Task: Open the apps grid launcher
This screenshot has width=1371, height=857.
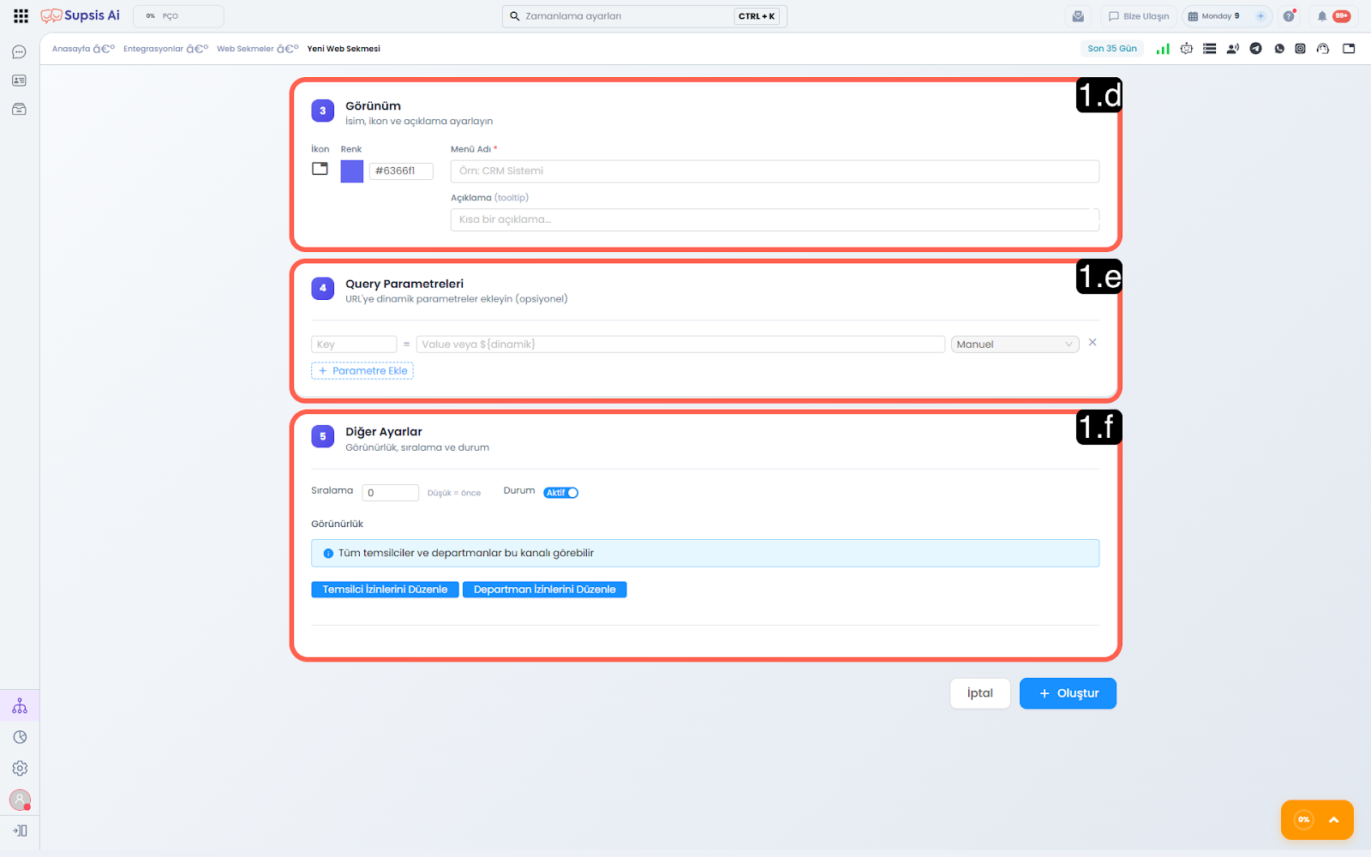Action: coord(21,16)
